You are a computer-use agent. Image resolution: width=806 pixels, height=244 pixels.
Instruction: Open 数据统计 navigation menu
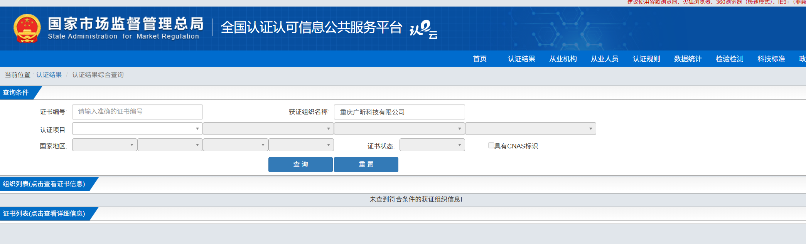[688, 59]
